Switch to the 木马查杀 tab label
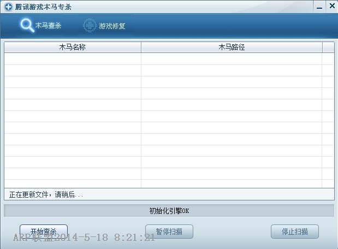This screenshot has height=249, width=338. click(48, 26)
